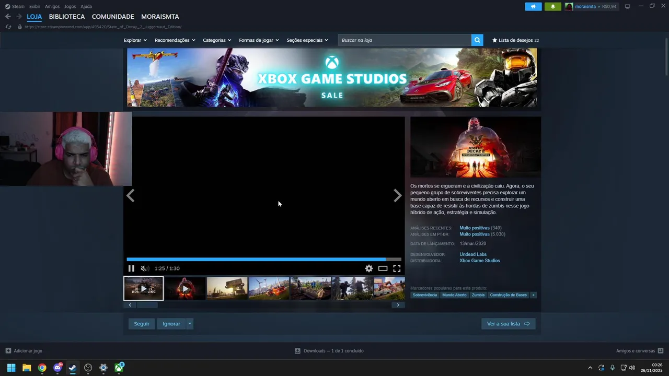Enter fullscreen in the video player
Image resolution: width=669 pixels, height=376 pixels.
[x=397, y=268]
